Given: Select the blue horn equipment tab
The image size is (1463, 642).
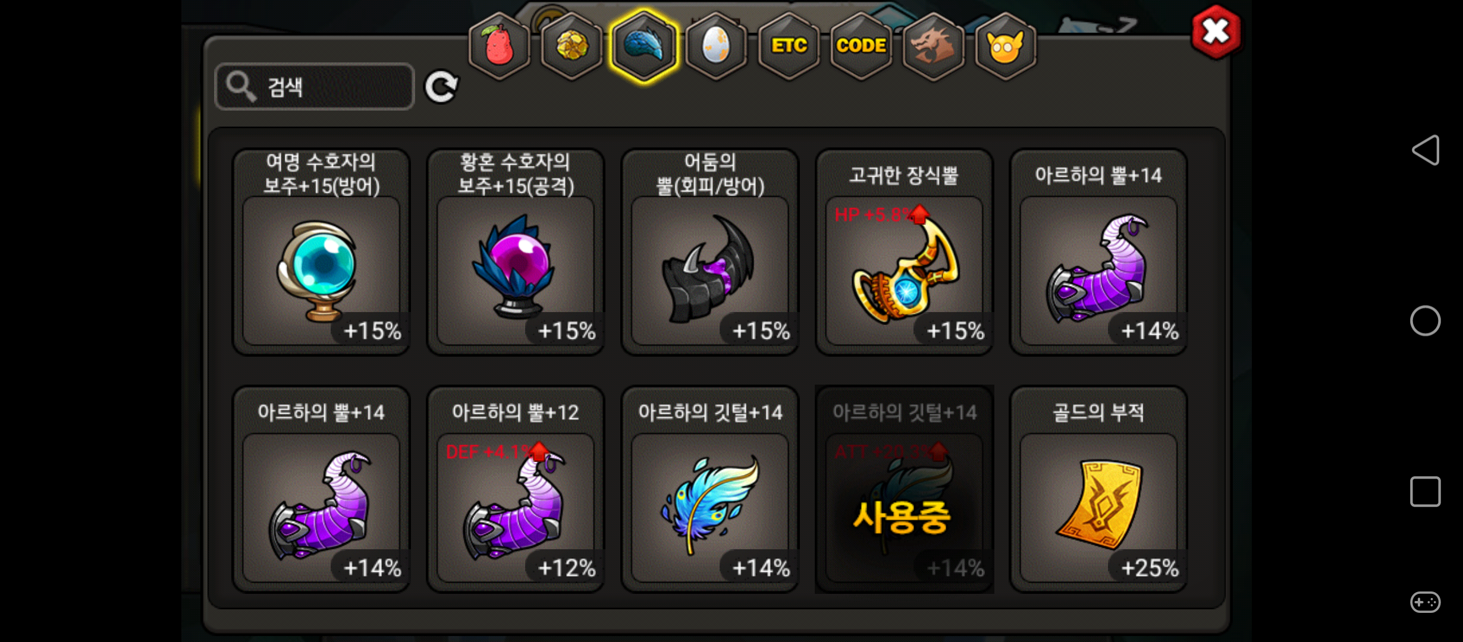Looking at the screenshot, I should point(644,46).
